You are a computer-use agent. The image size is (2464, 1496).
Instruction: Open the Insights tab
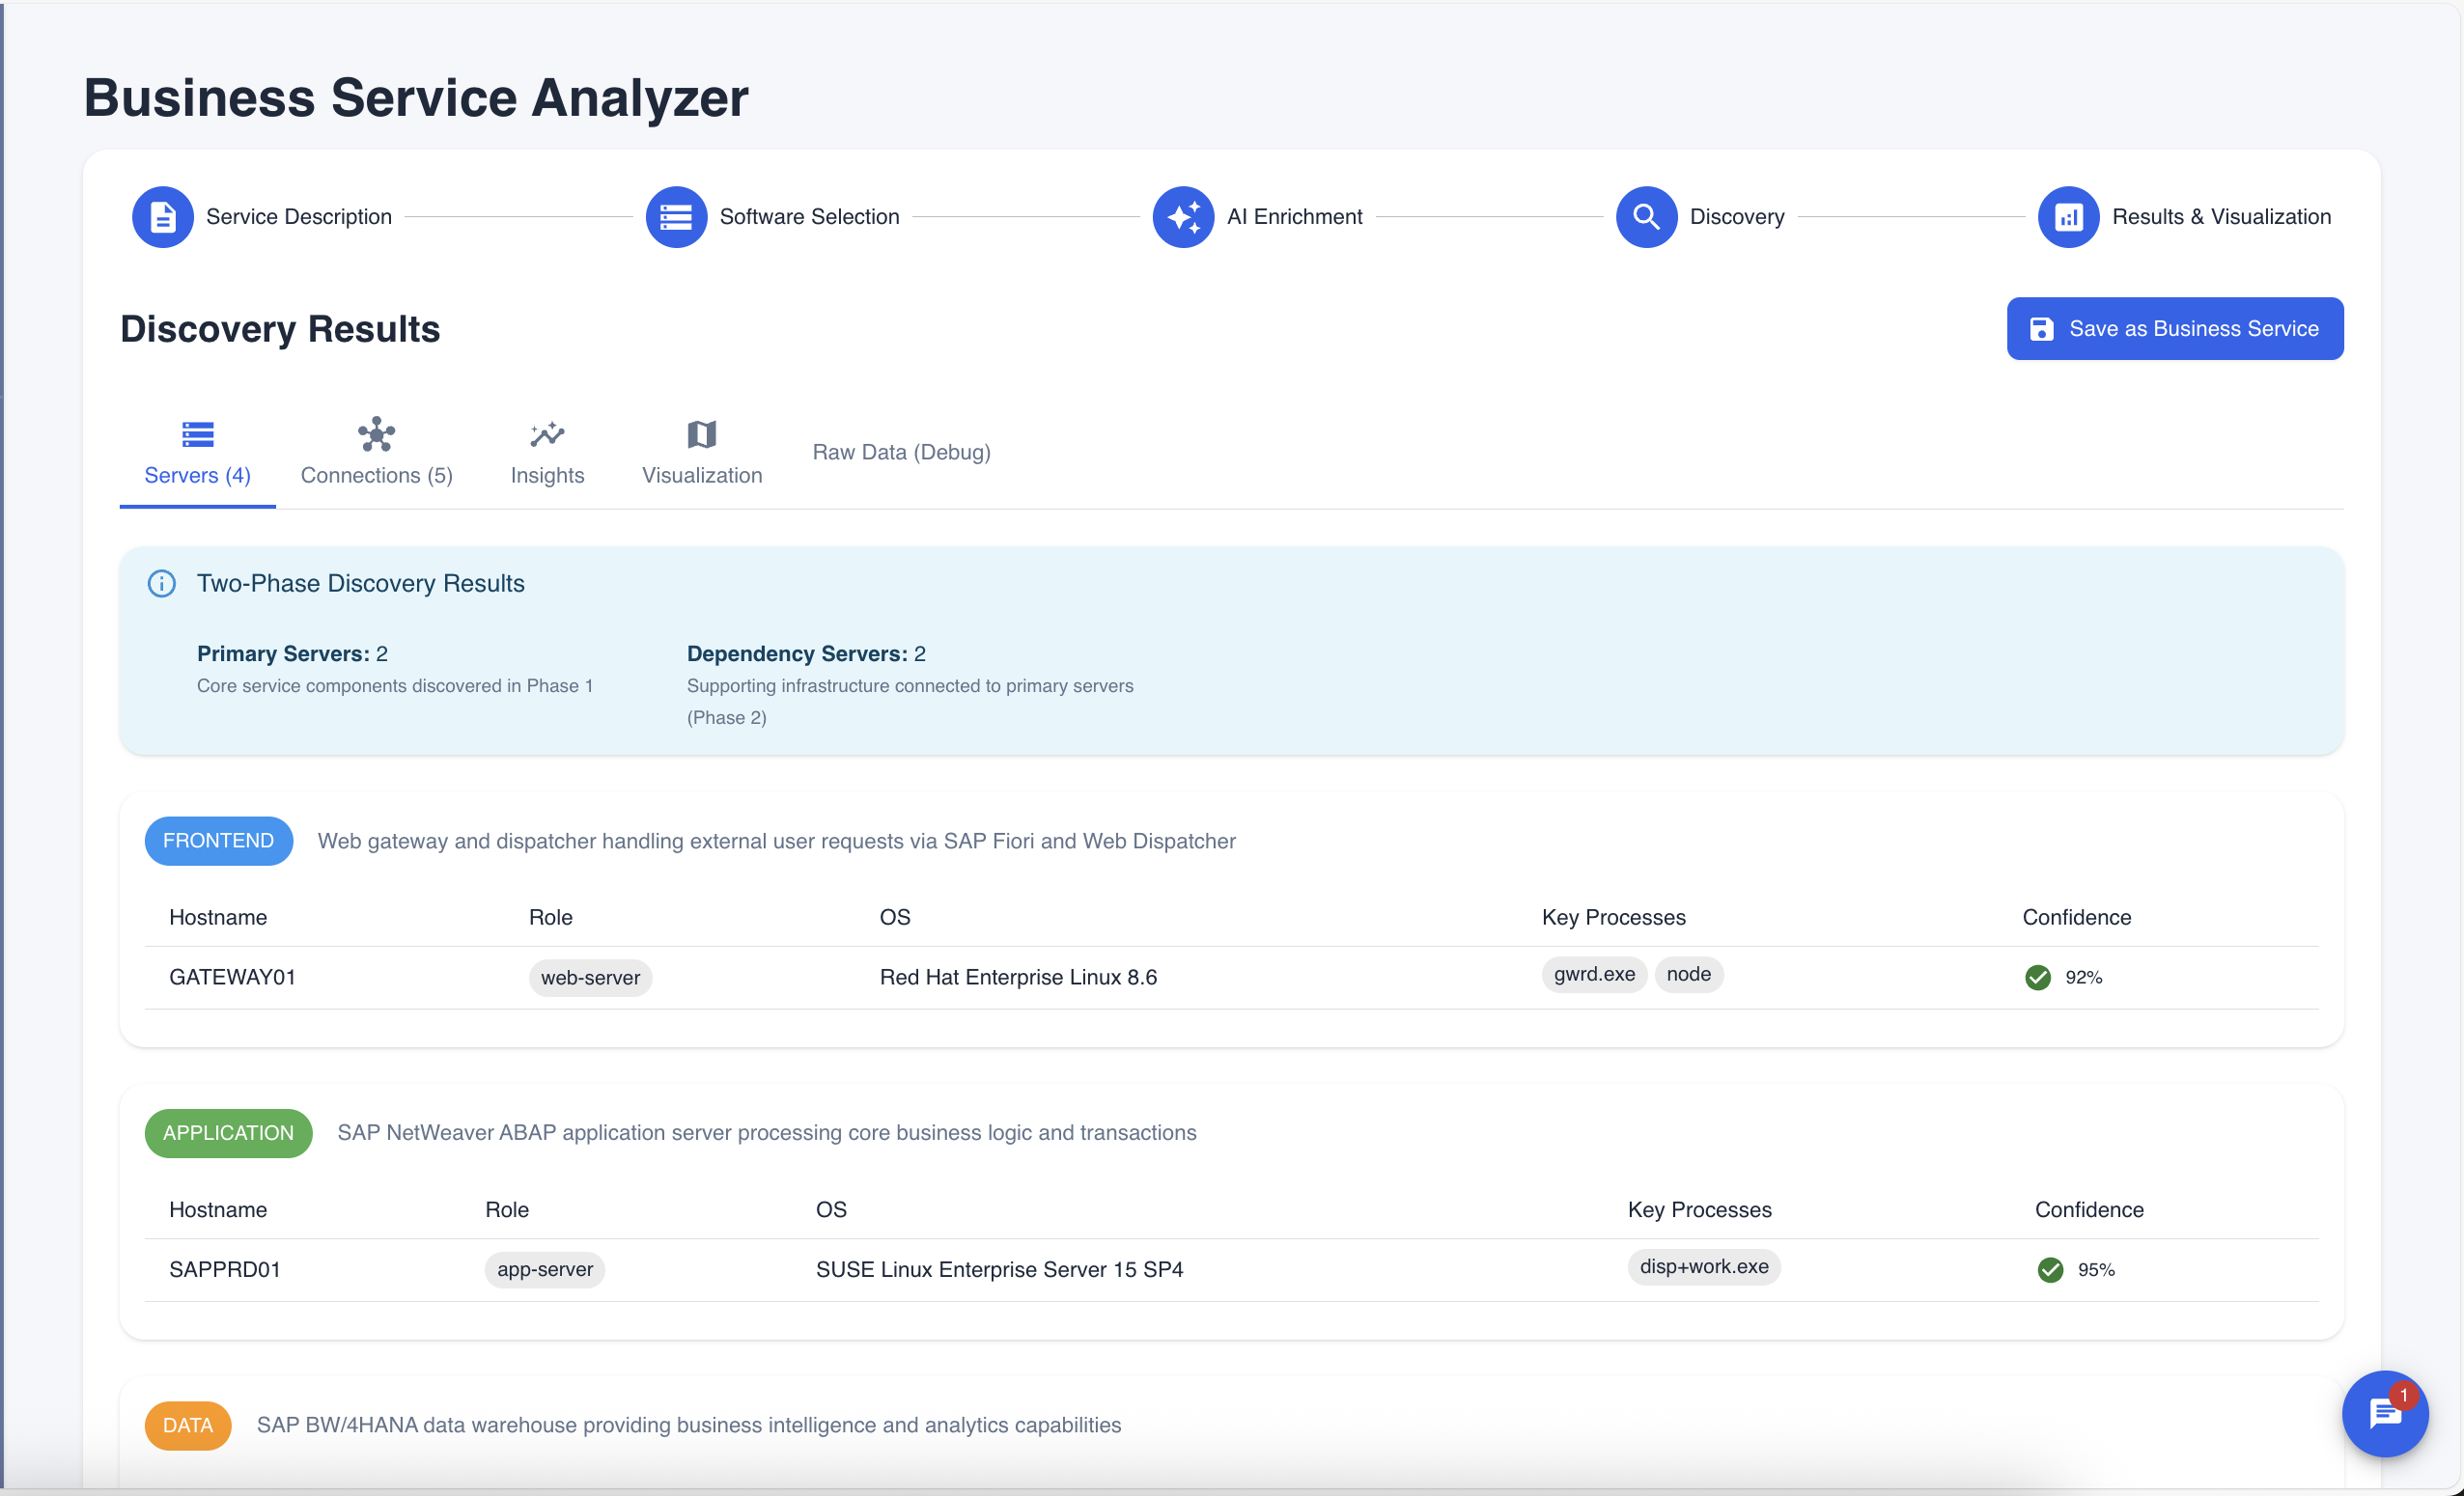547,454
